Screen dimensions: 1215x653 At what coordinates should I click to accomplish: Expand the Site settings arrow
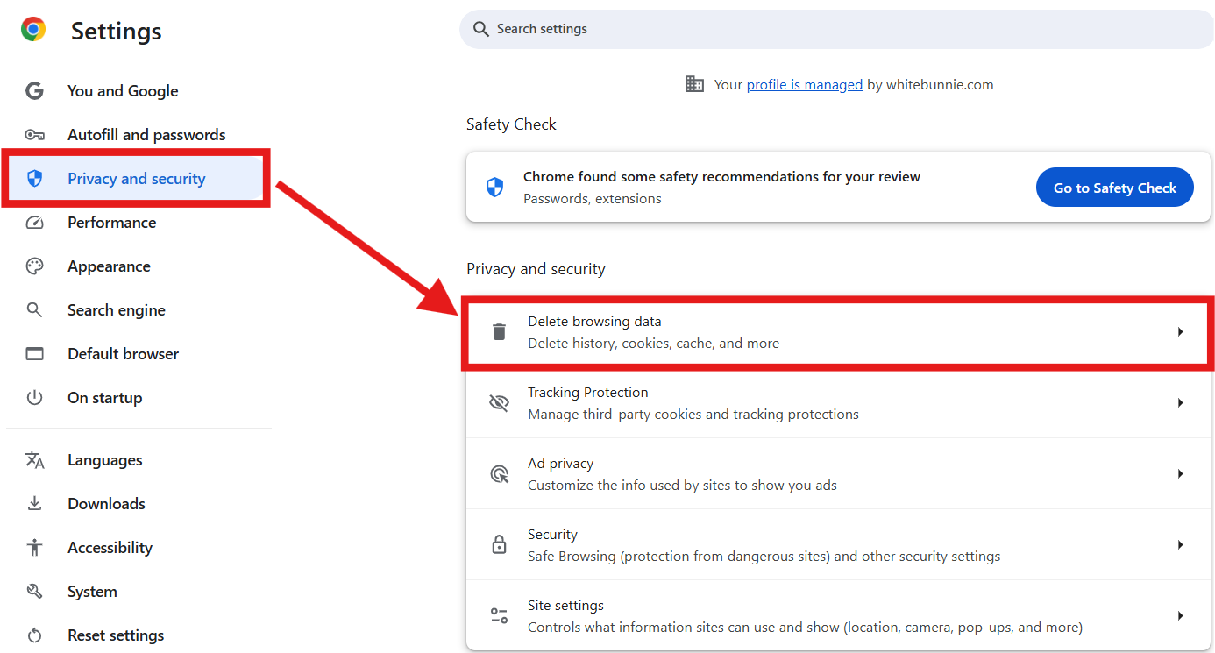tap(1180, 616)
